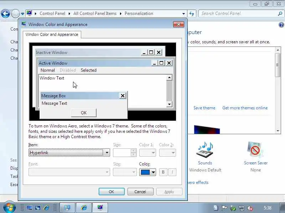Click Save theme link

(x=204, y=108)
